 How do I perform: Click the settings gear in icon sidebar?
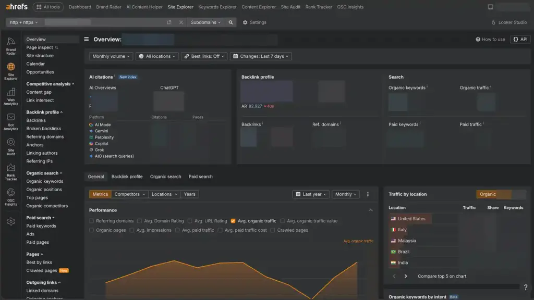coord(11,221)
